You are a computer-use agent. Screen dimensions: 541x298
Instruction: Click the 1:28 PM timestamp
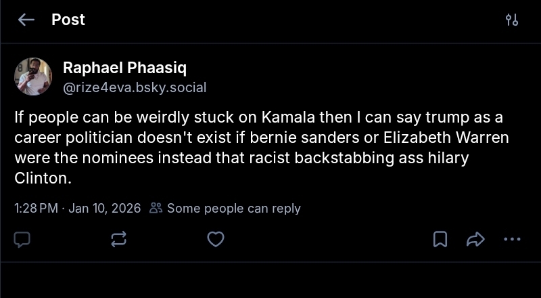(x=36, y=208)
